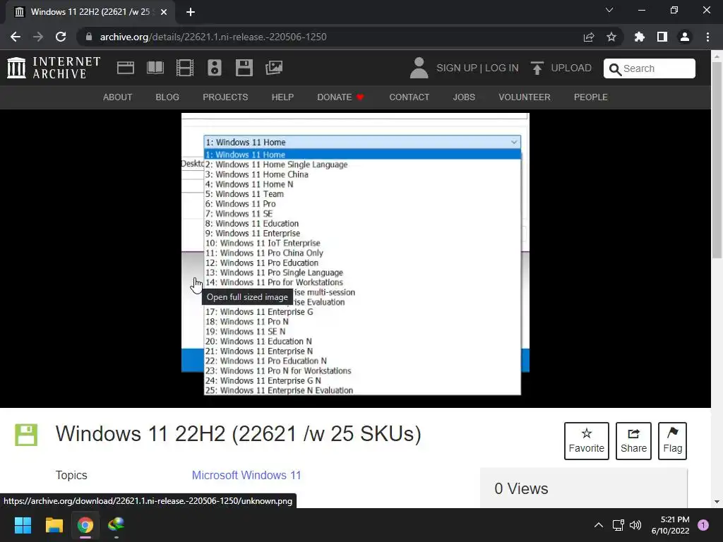The height and width of the screenshot is (542, 723).
Task: Open the notification count badge
Action: (703, 525)
